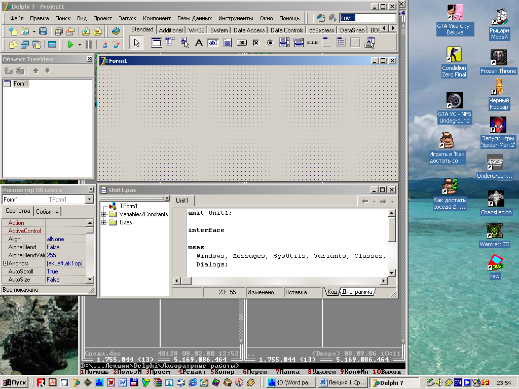Run the project with green arrow

pos(70,45)
